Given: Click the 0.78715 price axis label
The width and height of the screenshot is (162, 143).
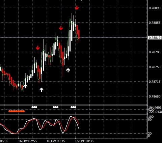Looking at the screenshot, I should click(155, 82).
